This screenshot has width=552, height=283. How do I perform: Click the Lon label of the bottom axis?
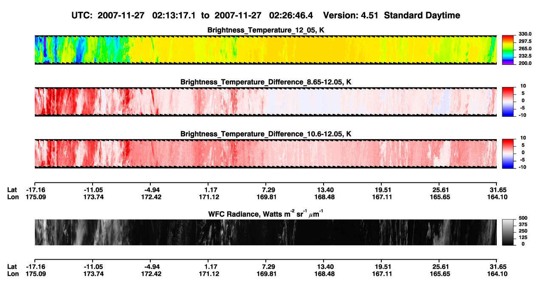[x=13, y=274]
